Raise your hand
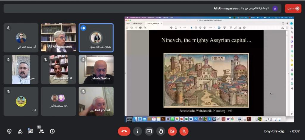Screen dimensions: 305x140 click(x=161, y=131)
